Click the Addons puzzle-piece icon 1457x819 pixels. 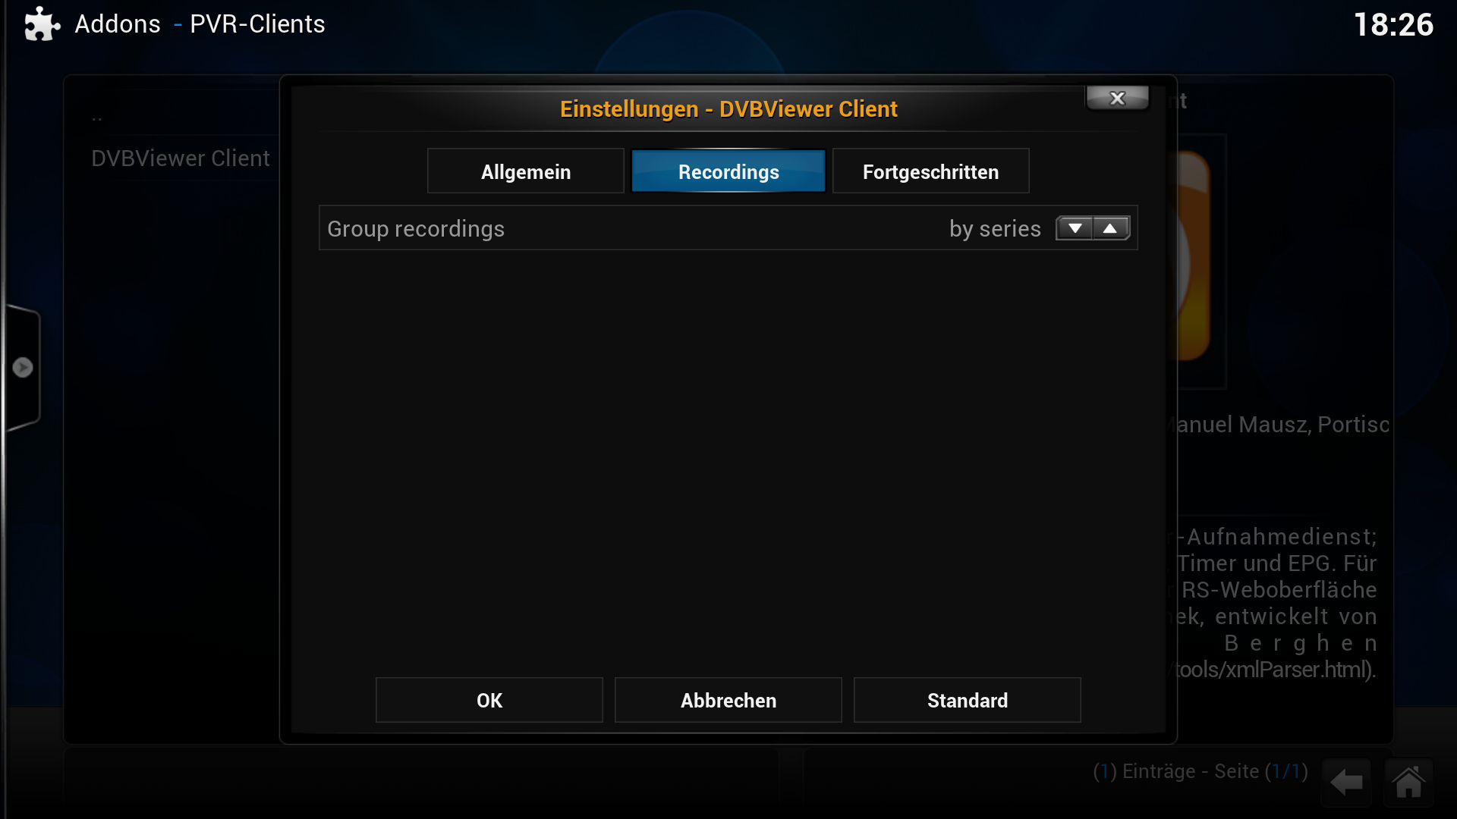42,24
